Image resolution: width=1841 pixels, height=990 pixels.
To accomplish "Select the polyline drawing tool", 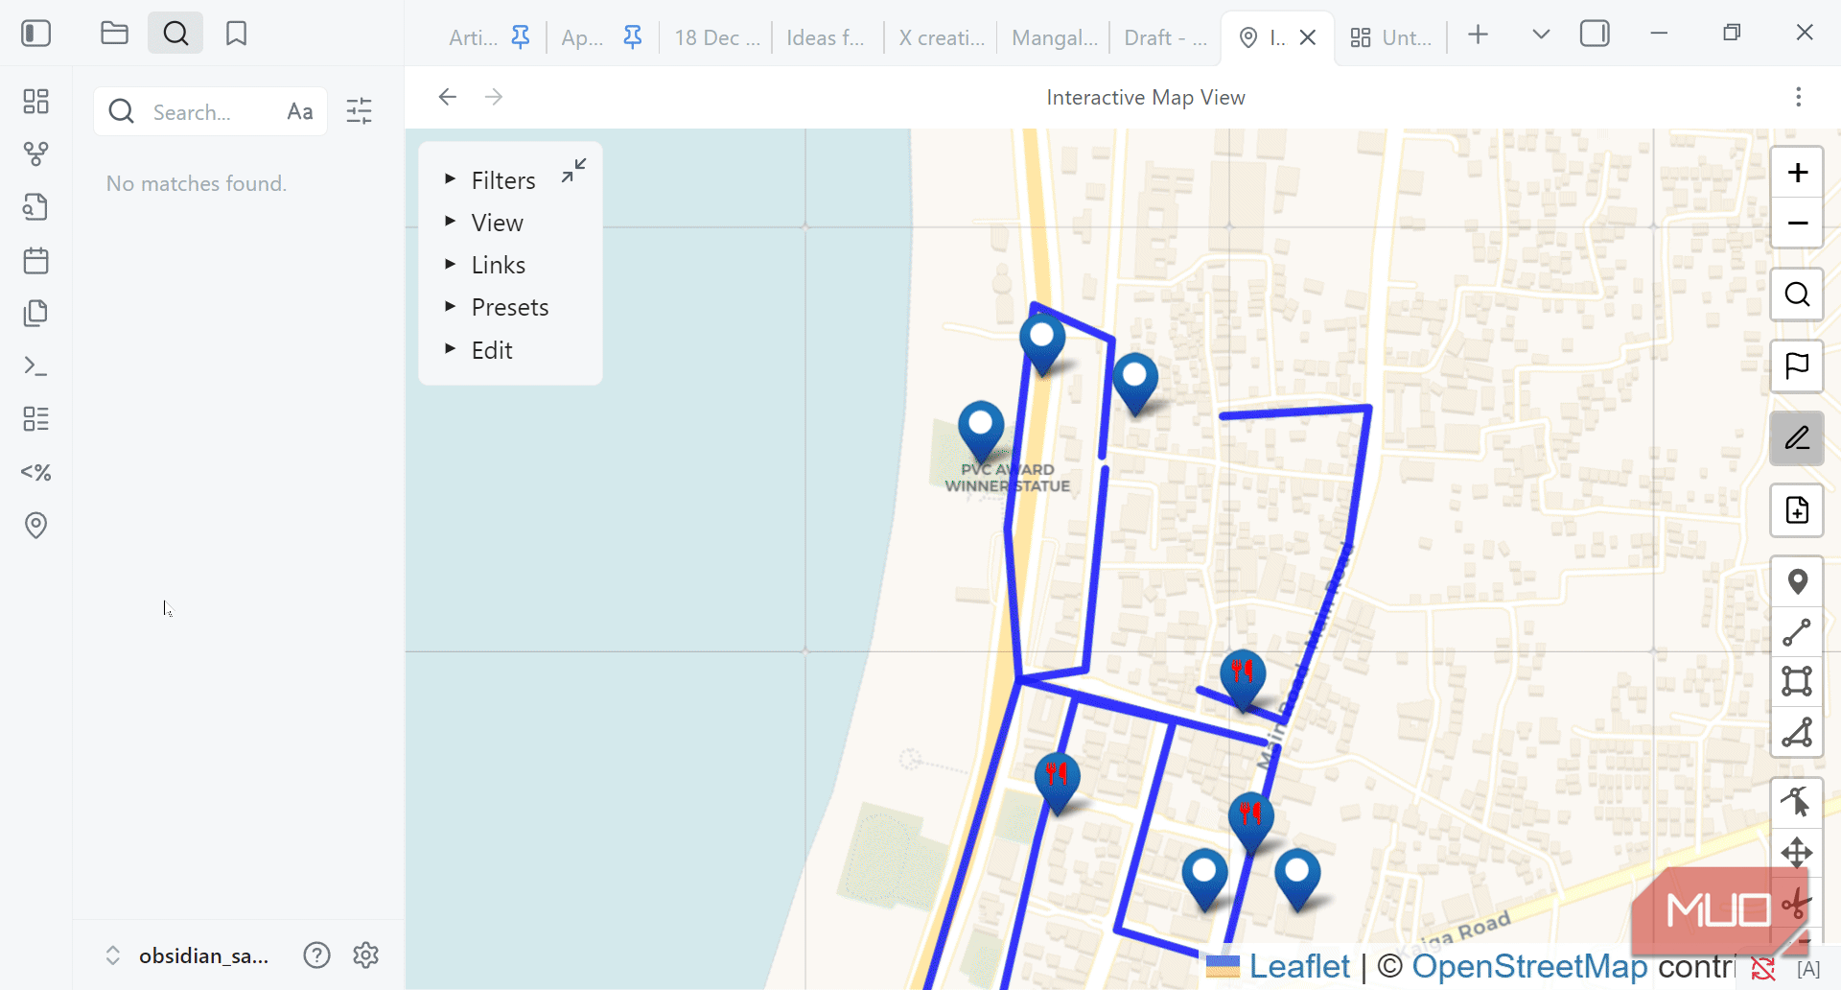I will (1797, 631).
